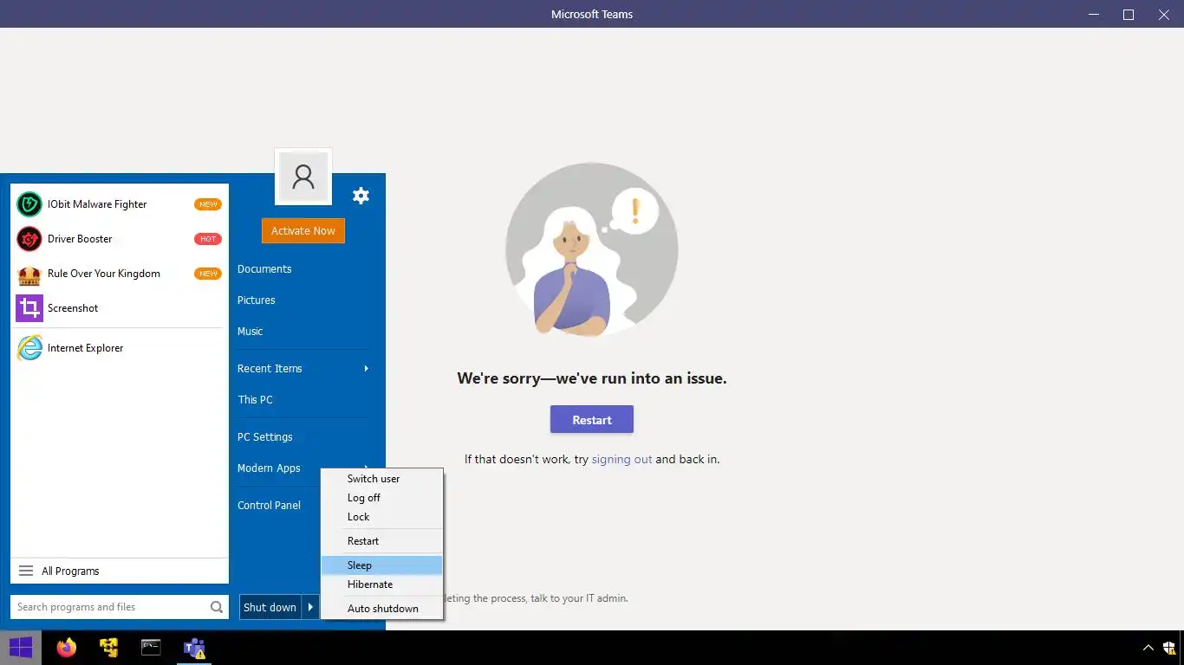Click the Shut down button
The width and height of the screenshot is (1184, 665).
pyautogui.click(x=270, y=607)
